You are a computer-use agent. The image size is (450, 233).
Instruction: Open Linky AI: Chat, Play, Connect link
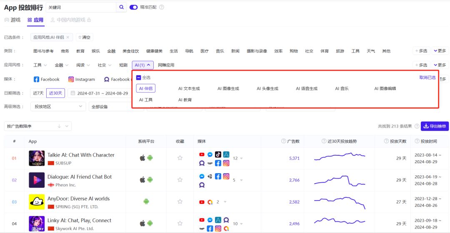pos(79,221)
